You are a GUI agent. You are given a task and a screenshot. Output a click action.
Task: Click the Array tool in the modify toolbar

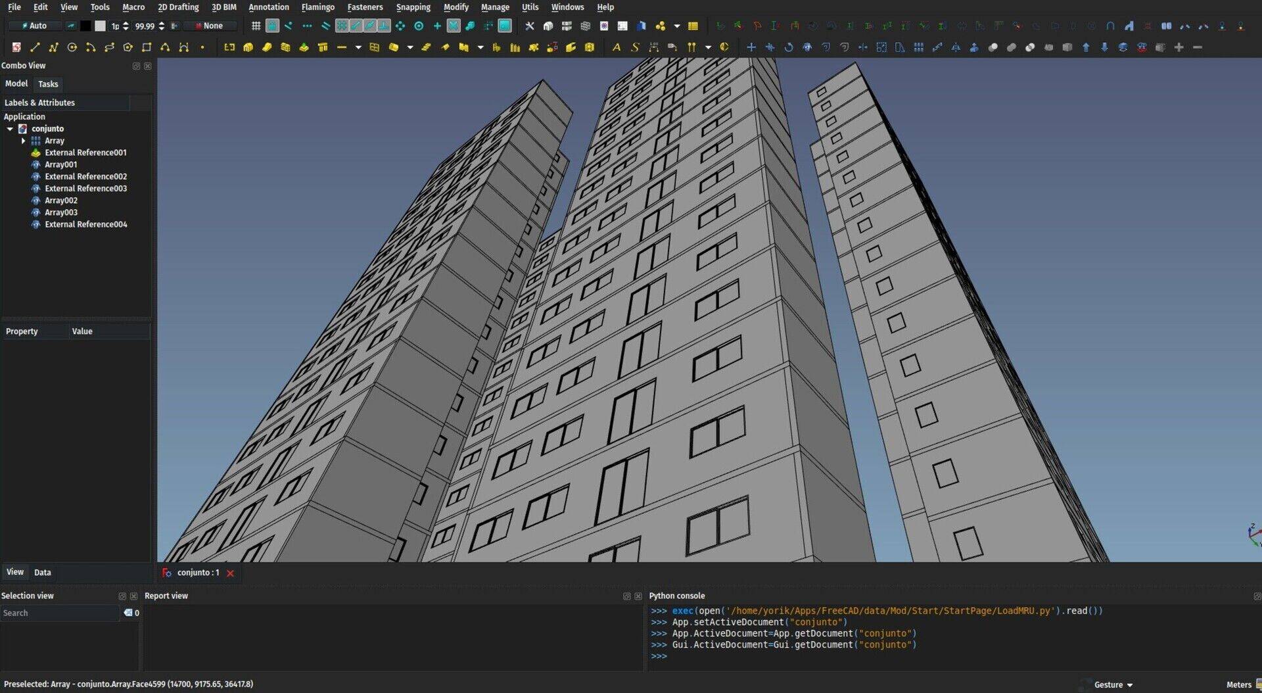click(x=918, y=47)
